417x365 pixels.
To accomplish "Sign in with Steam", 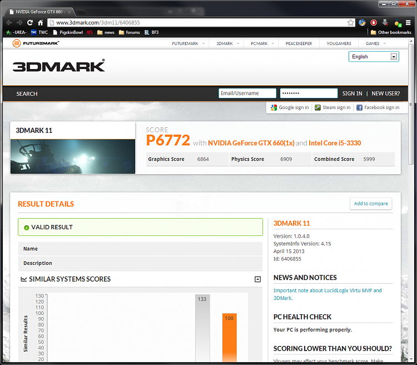I will [x=332, y=107].
